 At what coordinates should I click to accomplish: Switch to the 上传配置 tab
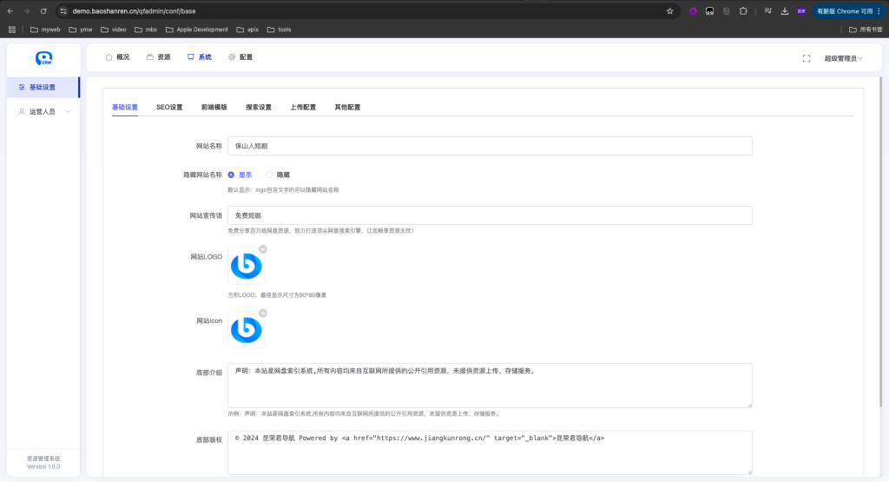coord(303,107)
